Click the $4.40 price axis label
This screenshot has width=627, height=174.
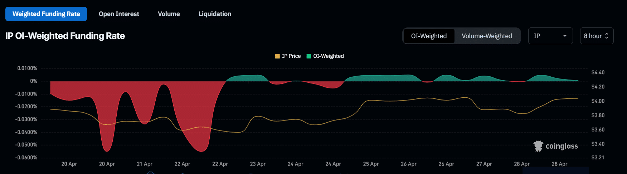(x=598, y=72)
